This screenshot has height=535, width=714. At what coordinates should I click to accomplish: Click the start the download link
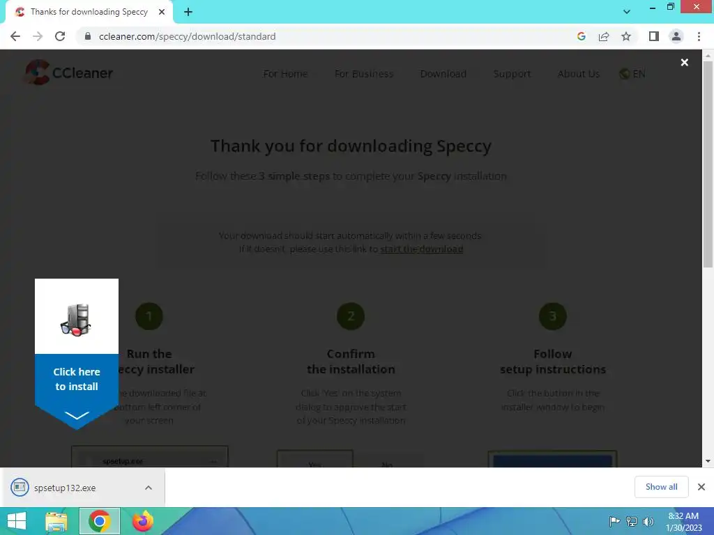pos(422,249)
